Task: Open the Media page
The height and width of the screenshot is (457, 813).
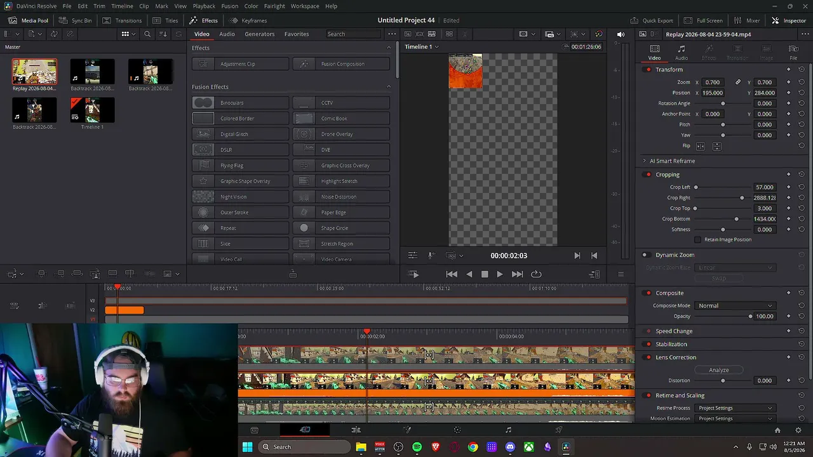Action: point(254,430)
